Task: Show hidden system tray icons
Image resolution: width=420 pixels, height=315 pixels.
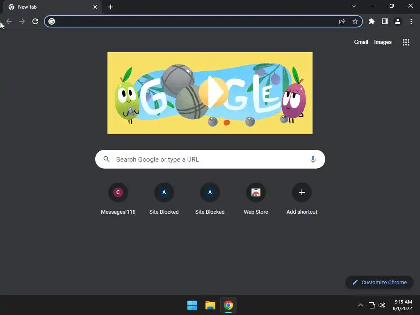Action: click(x=361, y=305)
